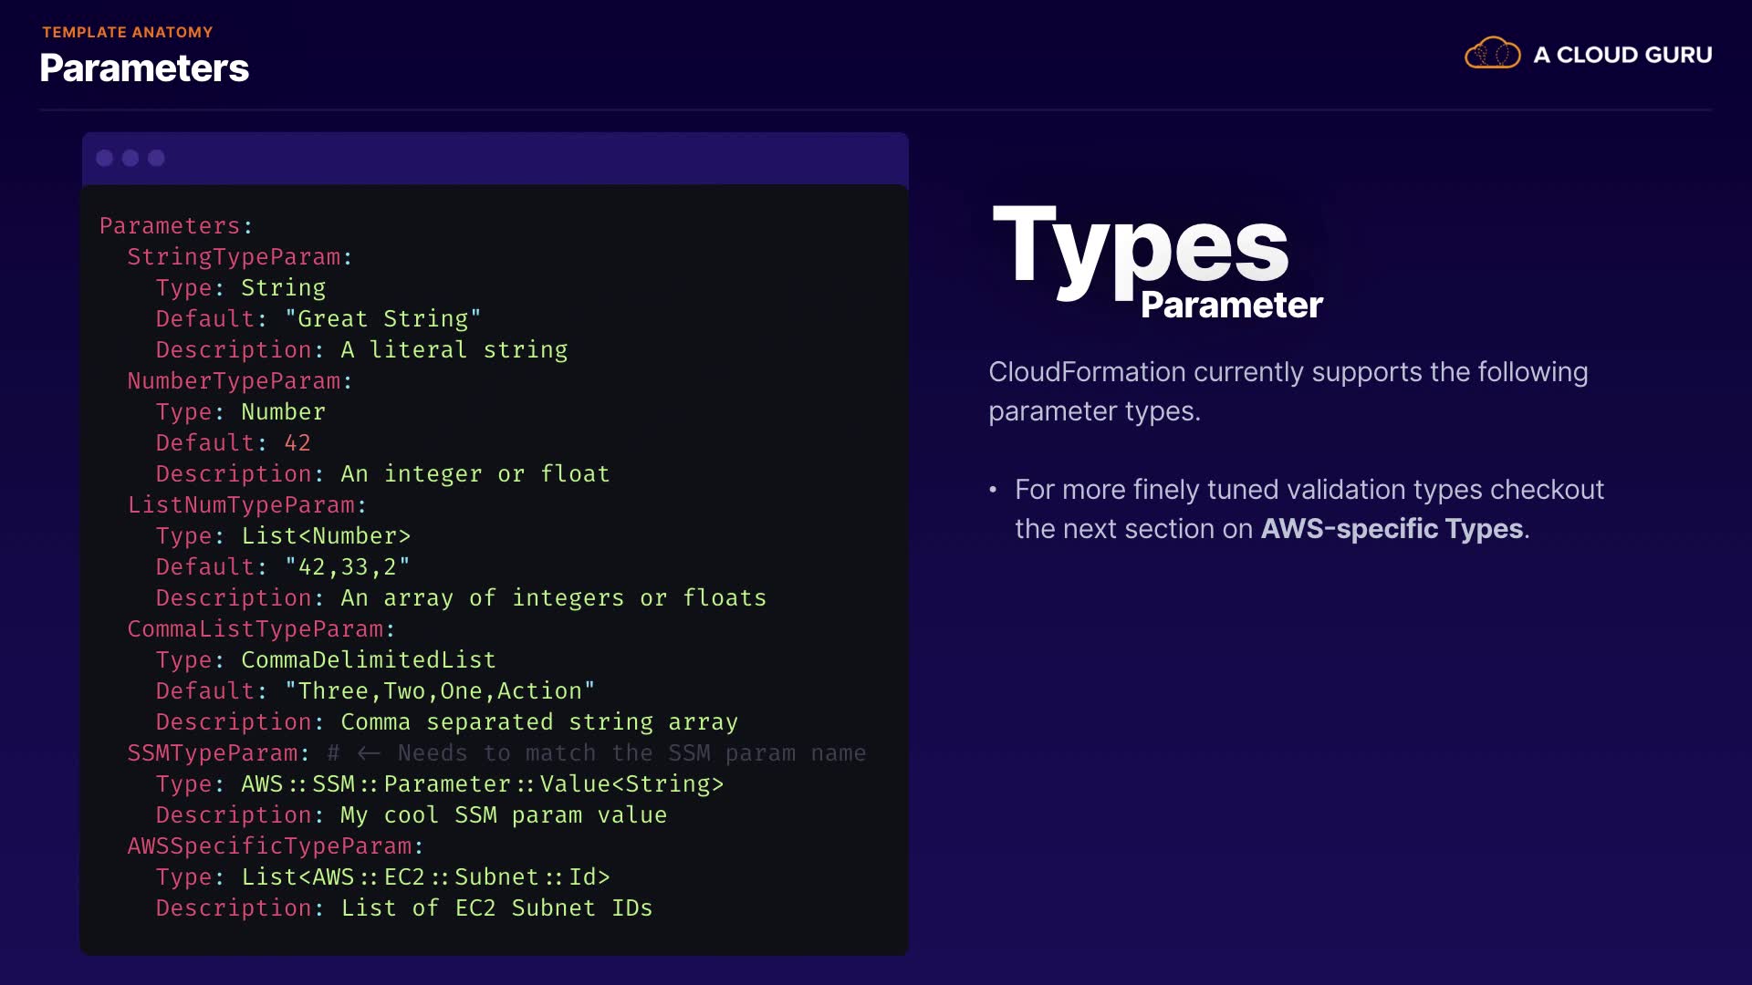The image size is (1752, 985).
Task: Click the CommaListTypeParam key in the code
Action: coord(256,629)
